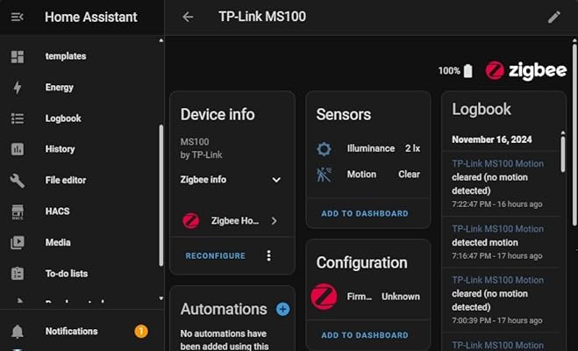This screenshot has height=351, width=578.
Task: Click the Reconfigure button
Action: click(216, 256)
